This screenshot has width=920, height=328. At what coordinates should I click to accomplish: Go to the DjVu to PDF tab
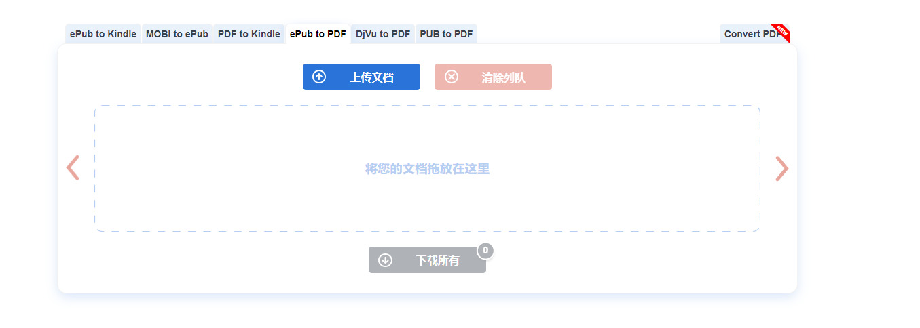[x=383, y=34]
